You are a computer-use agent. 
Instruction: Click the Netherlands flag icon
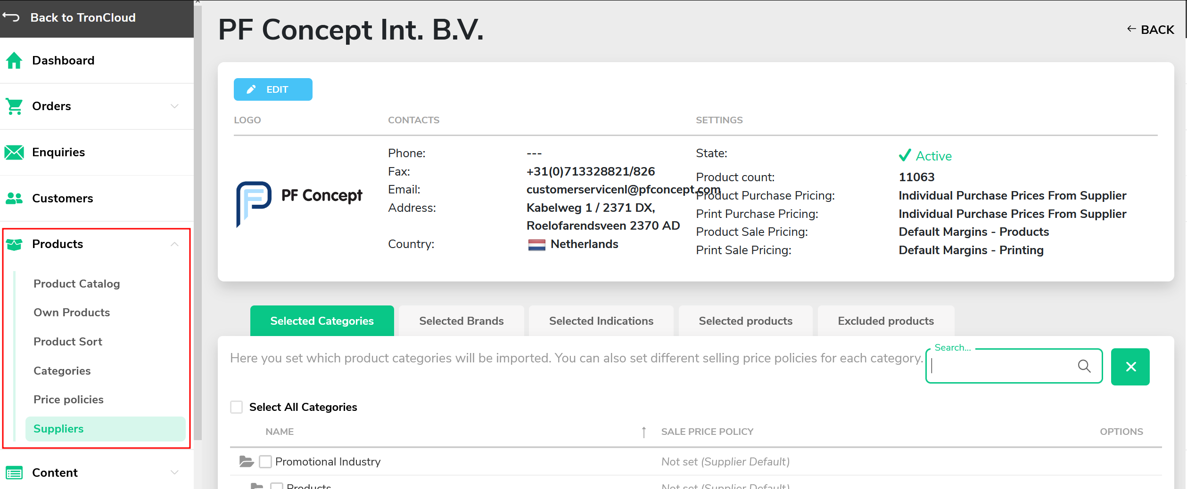click(536, 244)
